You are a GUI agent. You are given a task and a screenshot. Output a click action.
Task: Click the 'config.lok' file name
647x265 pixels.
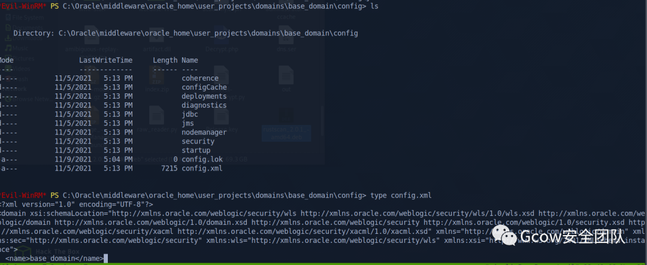pyautogui.click(x=202, y=159)
